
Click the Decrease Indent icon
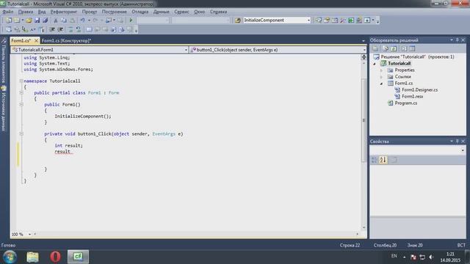pos(52,29)
